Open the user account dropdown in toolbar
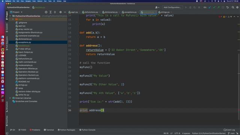This screenshot has height=135, width=240. click(x=157, y=7)
